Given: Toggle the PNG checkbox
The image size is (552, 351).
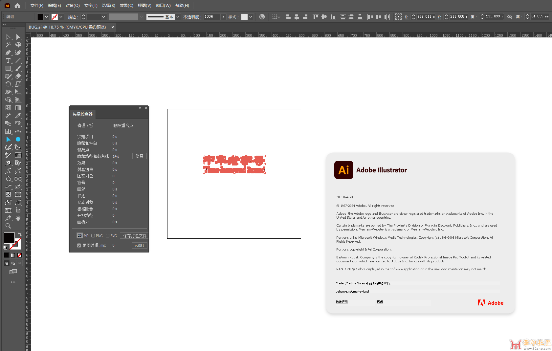Looking at the screenshot, I should pyautogui.click(x=93, y=236).
